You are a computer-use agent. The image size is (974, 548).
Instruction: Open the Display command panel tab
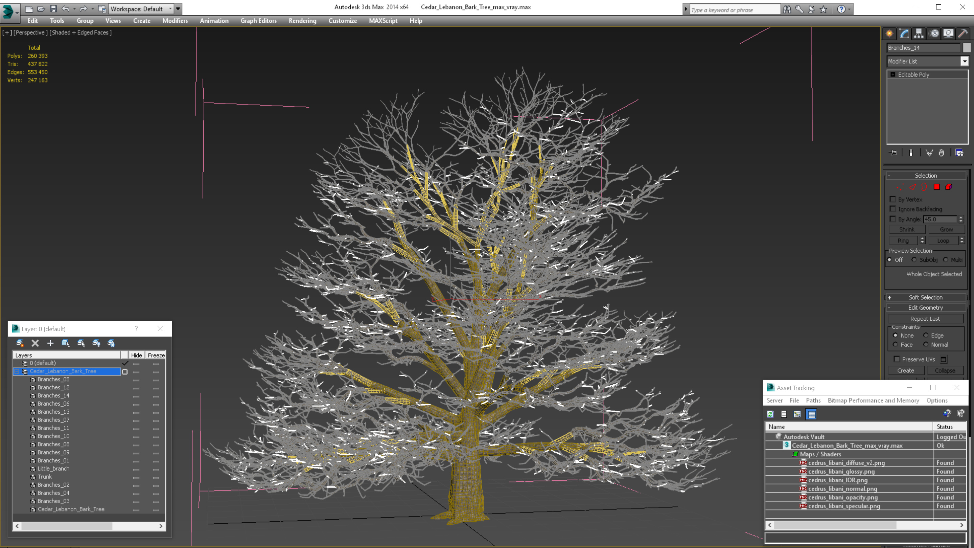point(948,34)
